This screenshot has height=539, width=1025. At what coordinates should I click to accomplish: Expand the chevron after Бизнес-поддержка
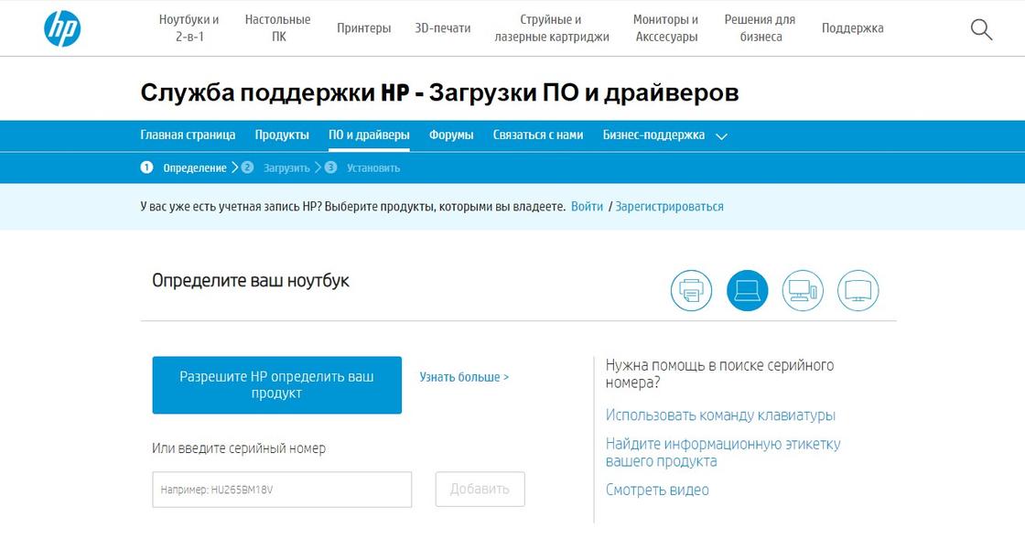(x=721, y=136)
